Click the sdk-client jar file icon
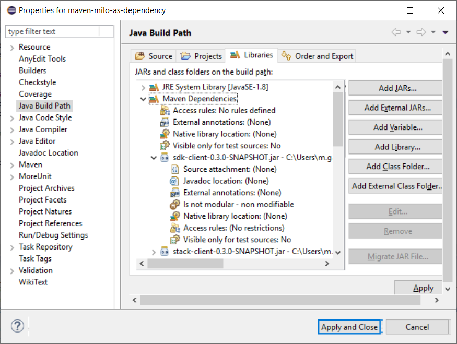Screen dimensions: 457x344 click(165, 158)
